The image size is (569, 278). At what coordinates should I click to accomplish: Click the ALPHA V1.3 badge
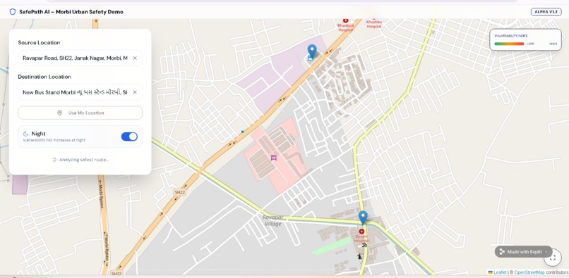tap(546, 12)
